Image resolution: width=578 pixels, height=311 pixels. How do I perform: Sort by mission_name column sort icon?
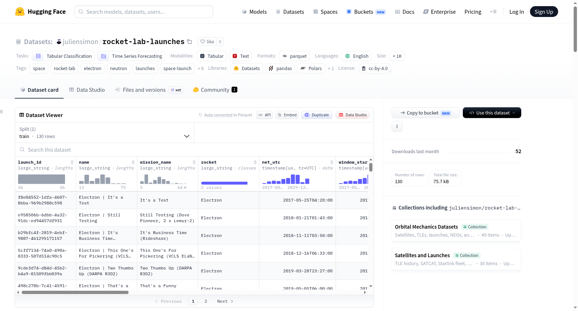(x=194, y=162)
